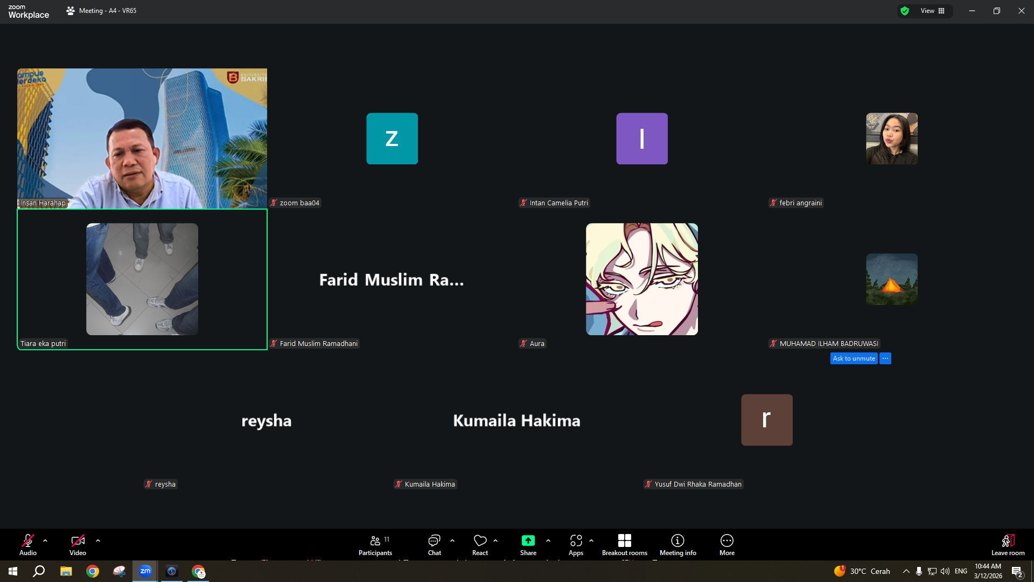Click the Zoom Workplace logo
Screen dimensions: 1034x582
point(29,11)
